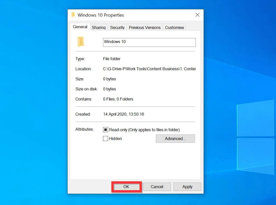Click the Location path text
Screen dimensions: 276x205
coord(149,69)
